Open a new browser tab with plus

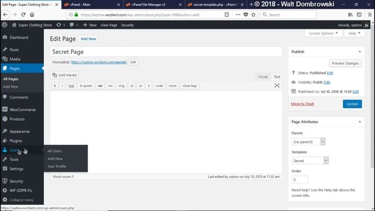[x=251, y=4]
